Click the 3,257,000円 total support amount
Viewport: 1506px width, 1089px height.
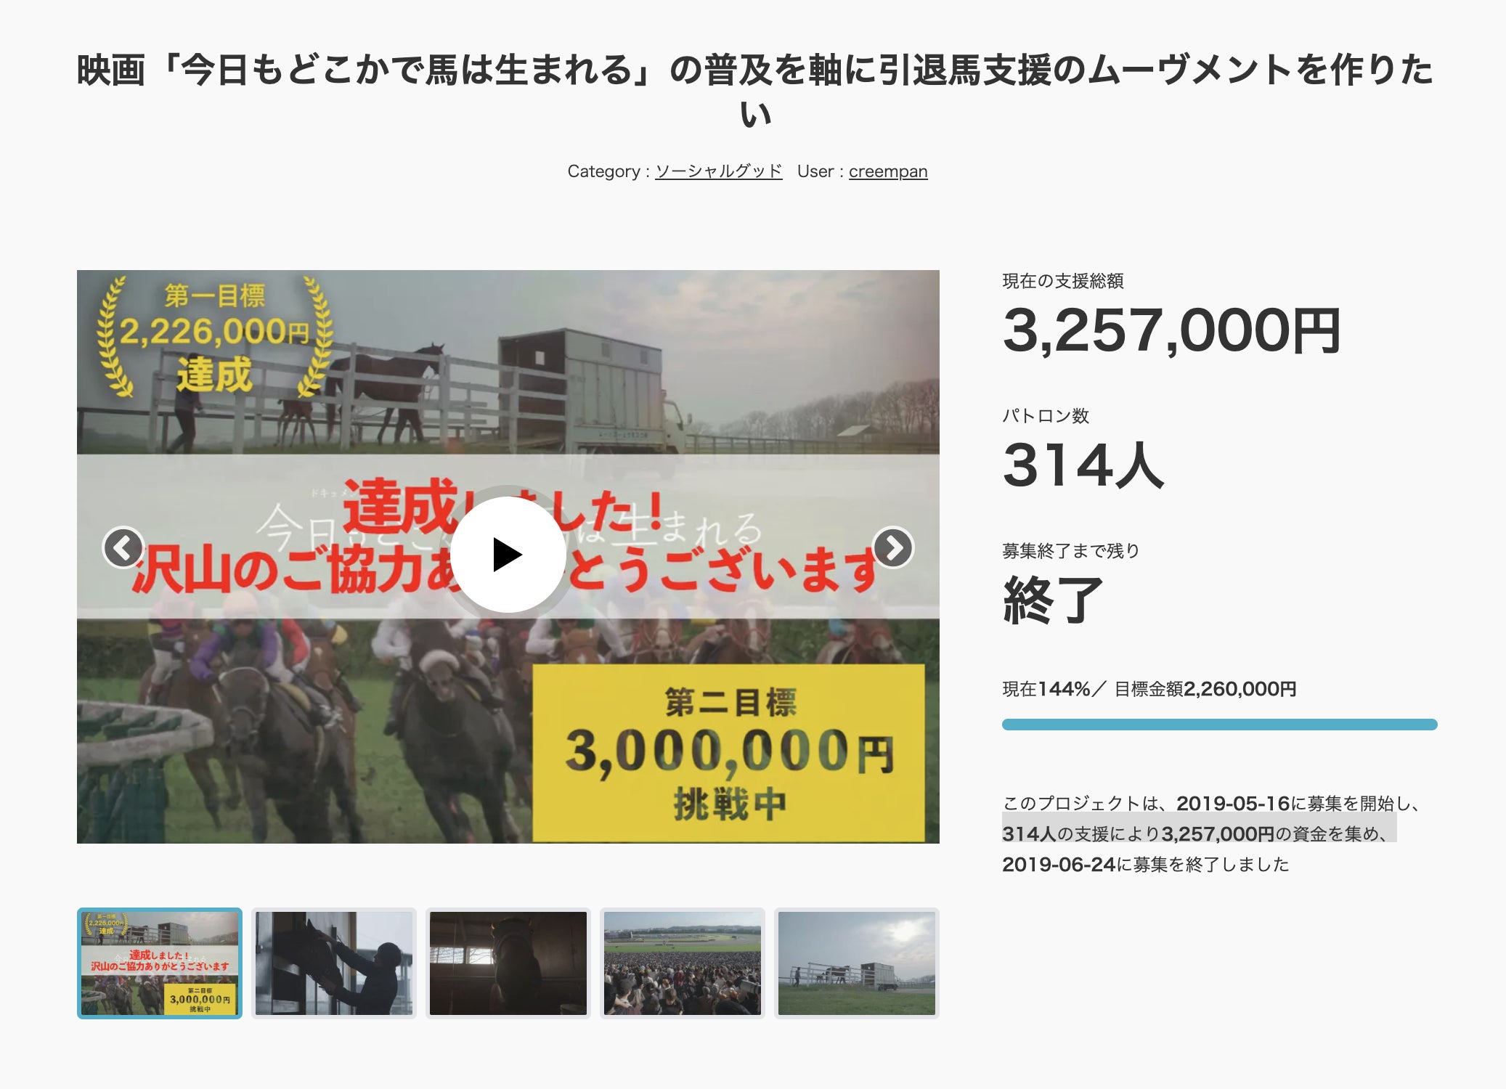(x=1171, y=331)
